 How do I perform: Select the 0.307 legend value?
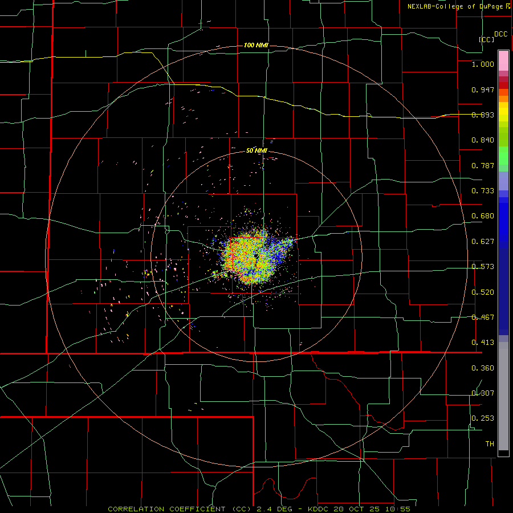tap(483, 393)
